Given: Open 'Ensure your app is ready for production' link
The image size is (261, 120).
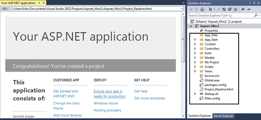Looking at the screenshot, I should tap(110, 94).
